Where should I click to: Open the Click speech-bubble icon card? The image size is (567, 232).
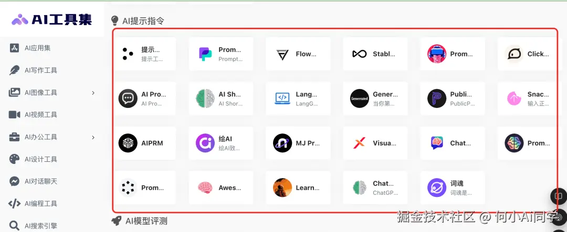[x=527, y=54]
